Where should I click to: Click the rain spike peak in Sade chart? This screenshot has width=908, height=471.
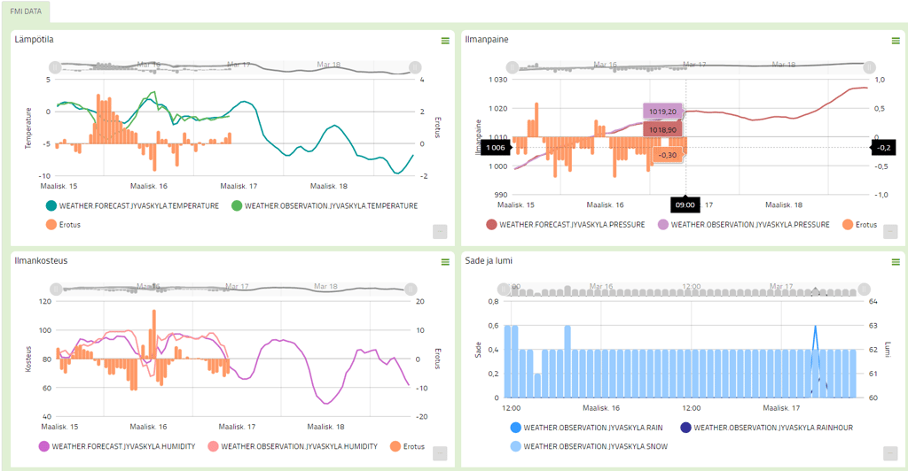tap(816, 327)
